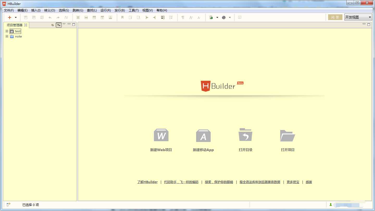Open the 视图(V) menu

(147, 10)
